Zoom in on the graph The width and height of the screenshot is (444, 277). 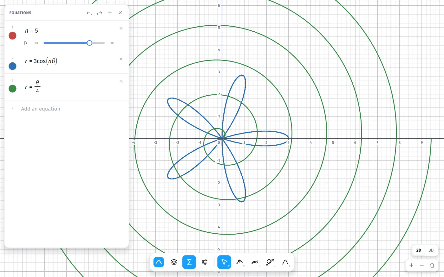point(411,265)
